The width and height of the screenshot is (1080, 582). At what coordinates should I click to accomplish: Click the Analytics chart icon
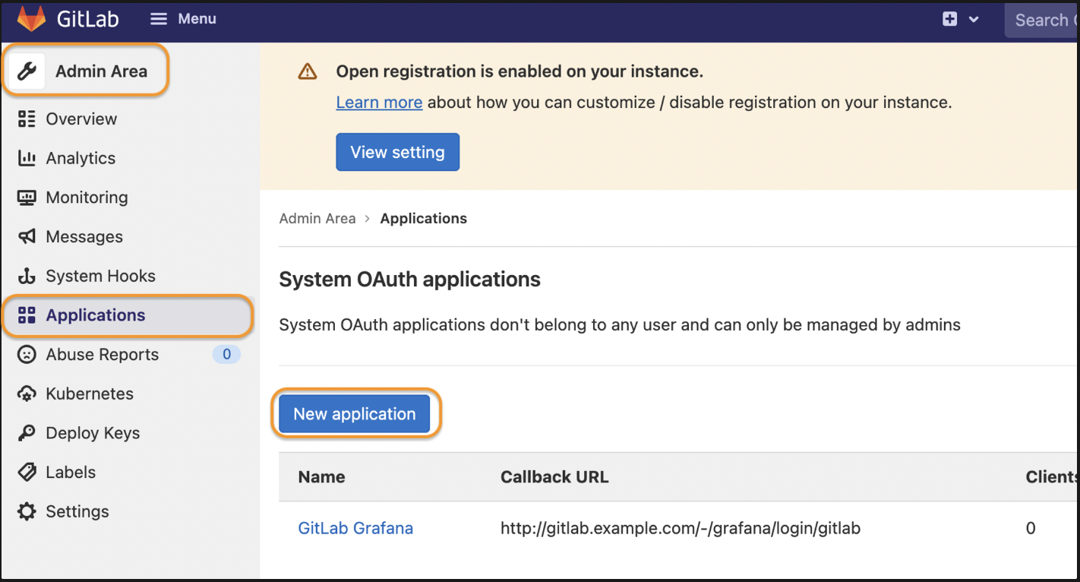point(27,158)
